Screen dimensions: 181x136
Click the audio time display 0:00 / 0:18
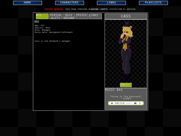pos(120,103)
